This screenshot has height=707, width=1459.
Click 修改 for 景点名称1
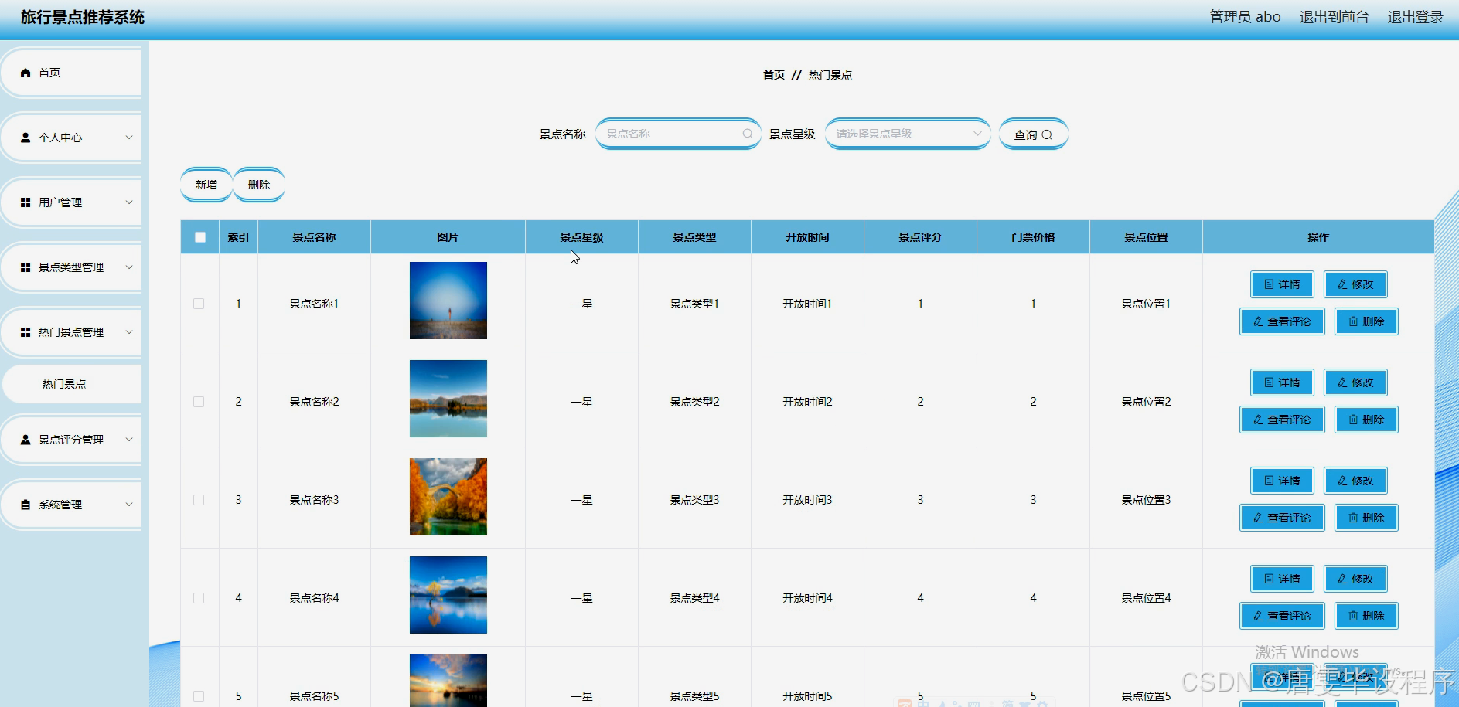pos(1355,284)
